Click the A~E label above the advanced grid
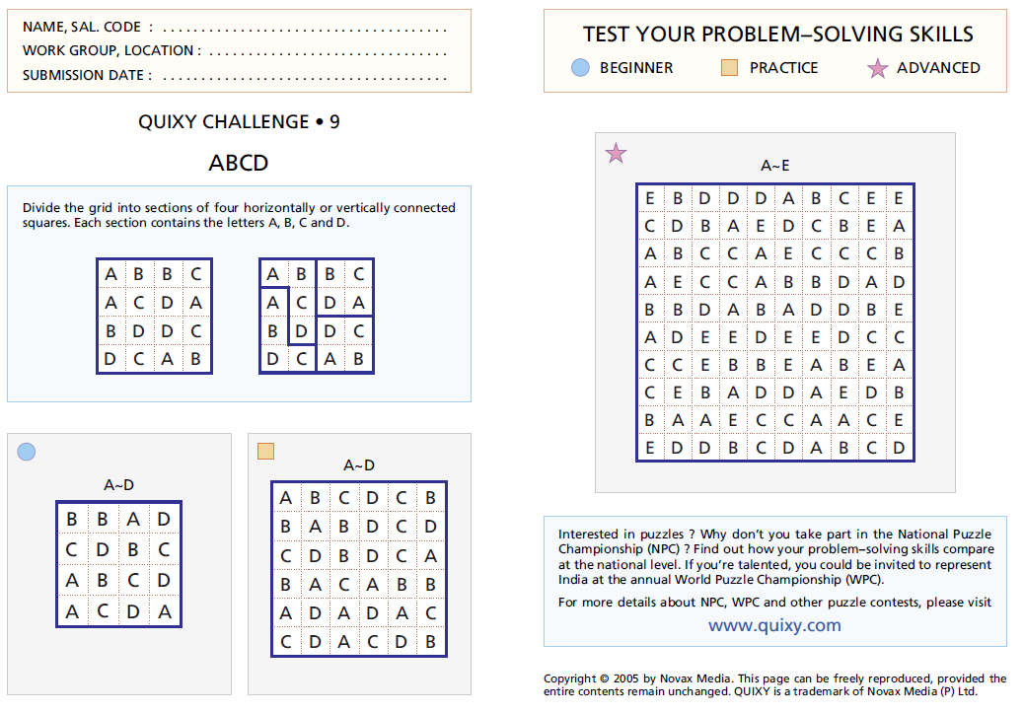Image resolution: width=1024 pixels, height=713 pixels. point(774,166)
